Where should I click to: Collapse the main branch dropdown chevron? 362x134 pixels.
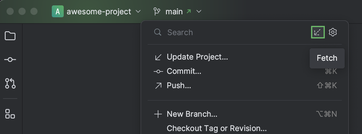pos(199,12)
